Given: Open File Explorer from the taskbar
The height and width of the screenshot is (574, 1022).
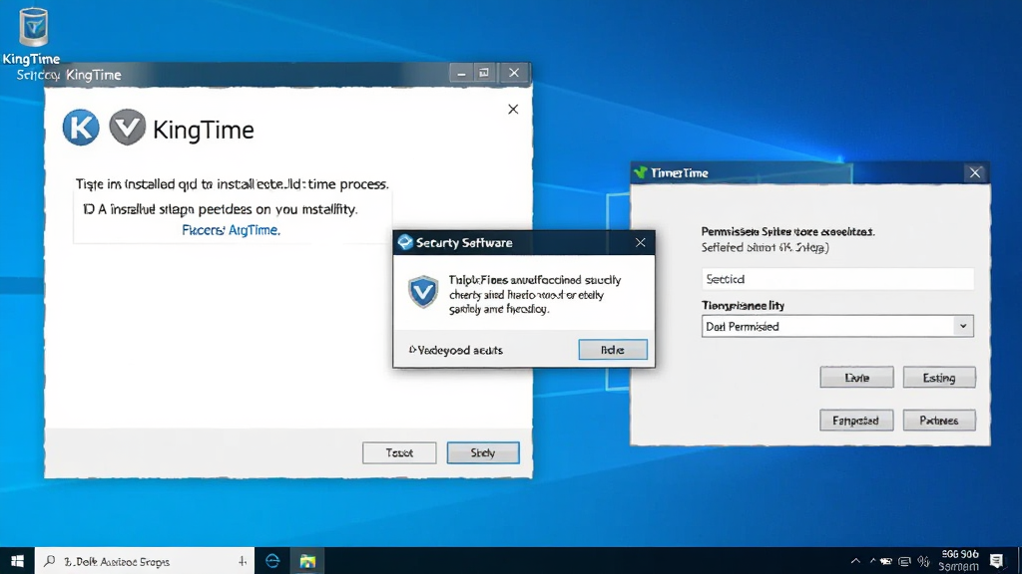Looking at the screenshot, I should click(307, 561).
